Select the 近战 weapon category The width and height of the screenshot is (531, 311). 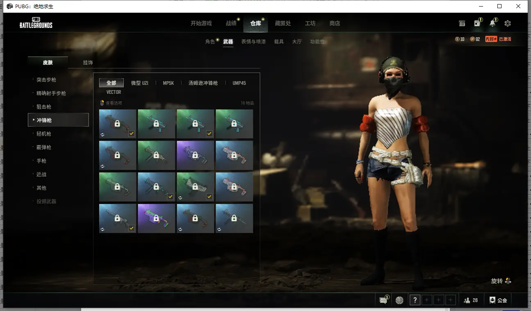click(41, 175)
